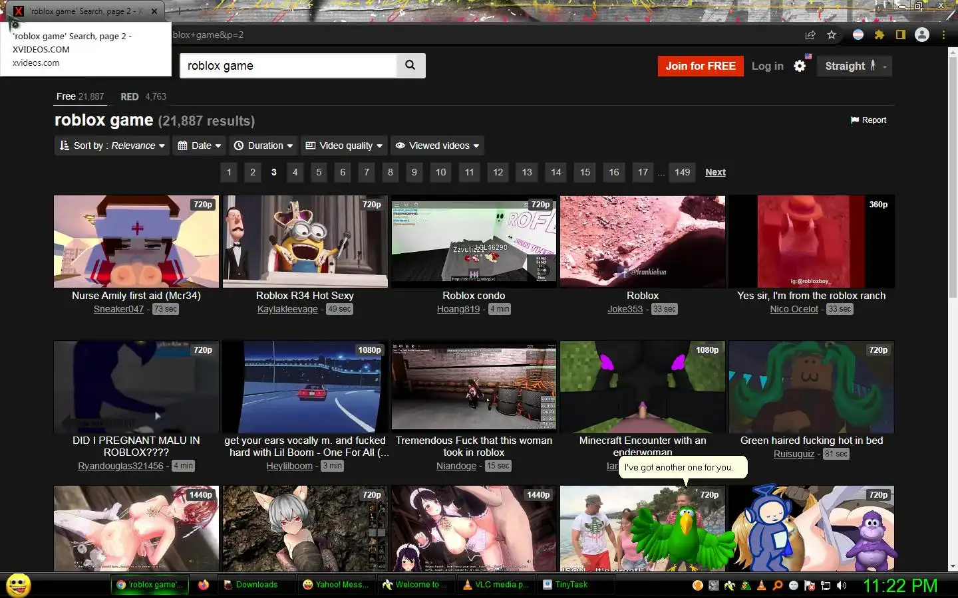Open uploader link Ruisuguiz

click(x=794, y=454)
